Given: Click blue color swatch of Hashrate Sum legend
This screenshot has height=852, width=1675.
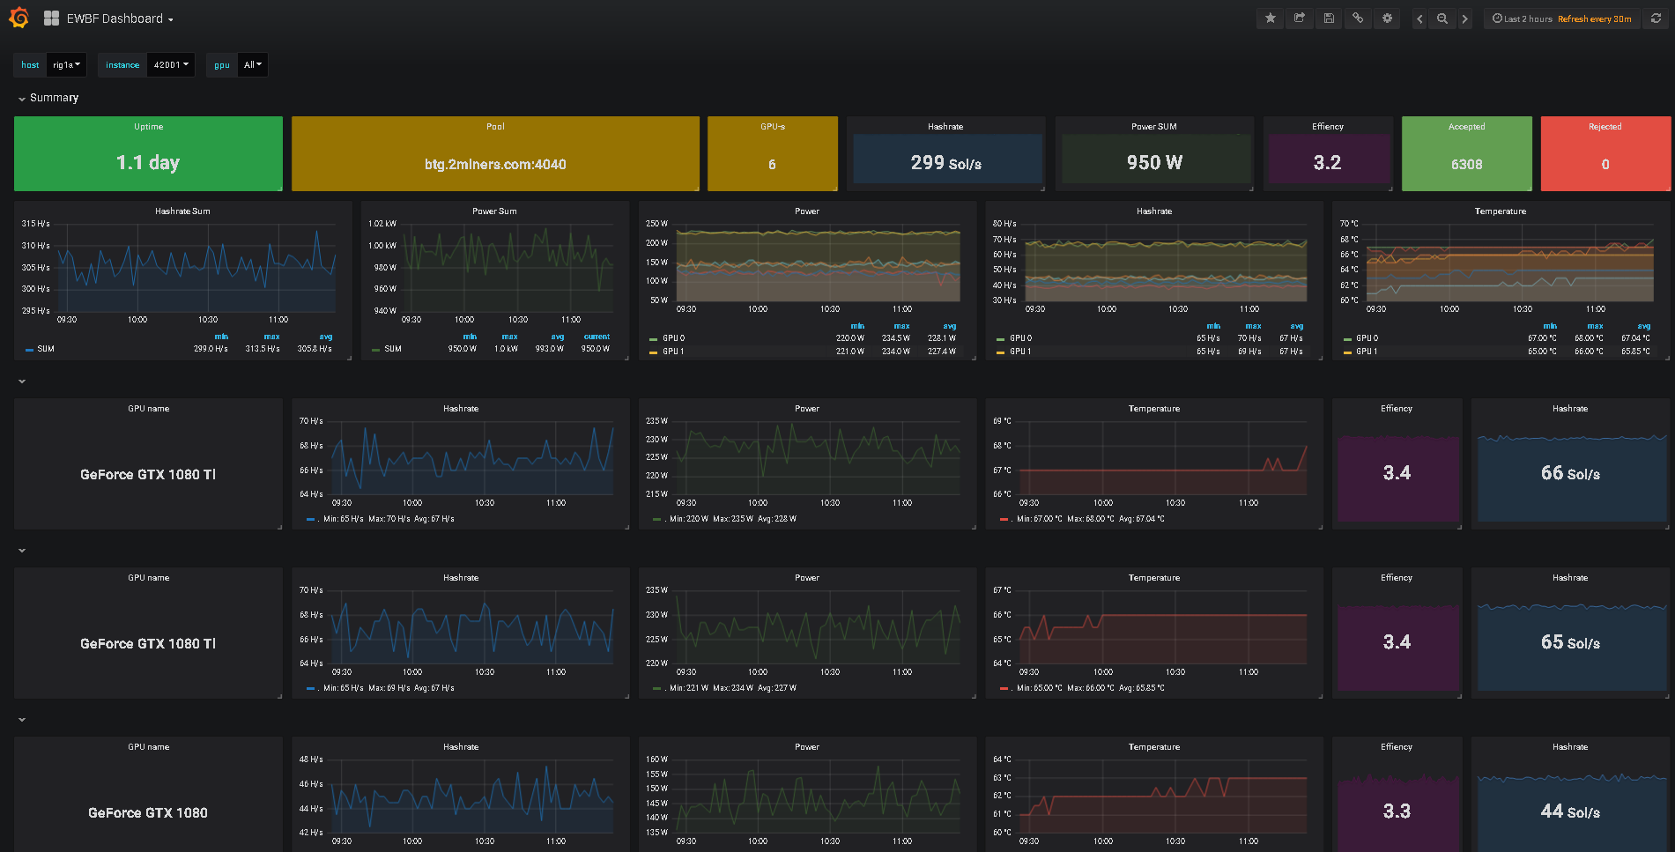Looking at the screenshot, I should (29, 350).
